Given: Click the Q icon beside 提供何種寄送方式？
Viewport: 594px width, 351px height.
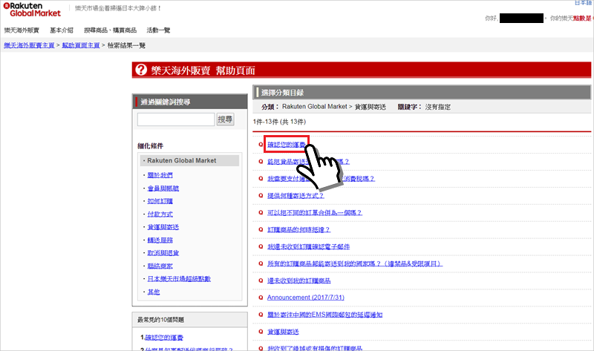Looking at the screenshot, I should (x=260, y=196).
